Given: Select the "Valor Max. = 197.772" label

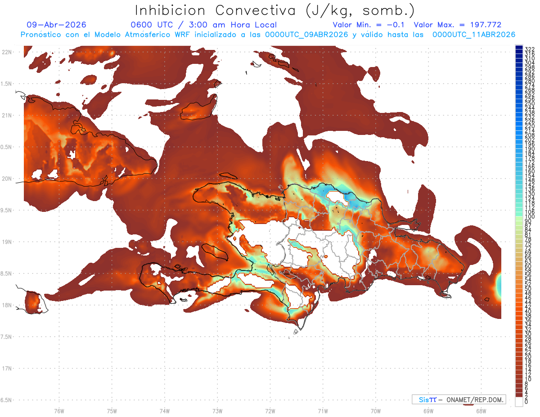Looking at the screenshot, I should click(x=457, y=25).
